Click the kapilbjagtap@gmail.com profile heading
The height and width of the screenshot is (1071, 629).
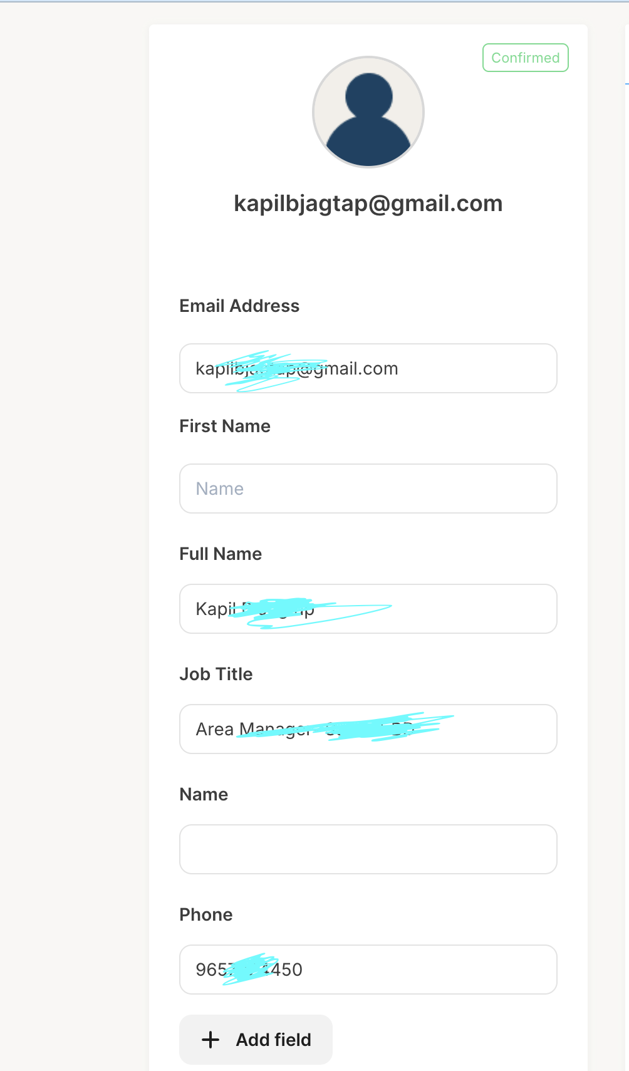(x=368, y=204)
